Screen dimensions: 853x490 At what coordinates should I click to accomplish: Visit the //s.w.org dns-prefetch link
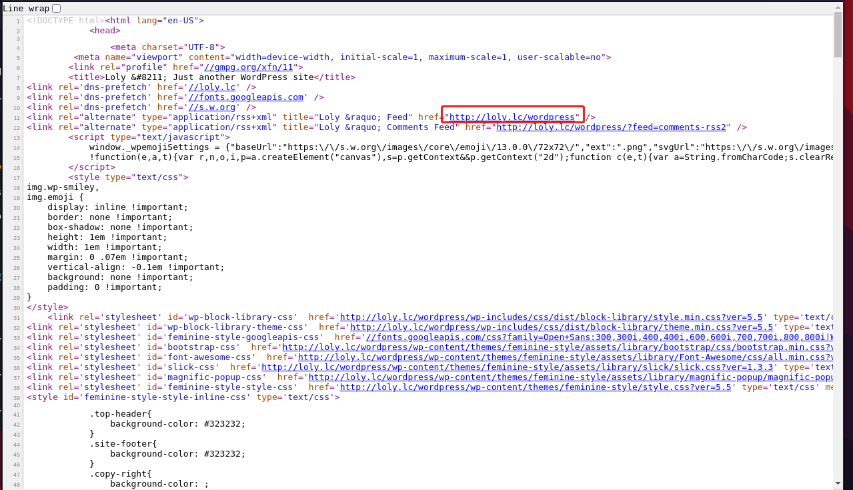coord(212,107)
